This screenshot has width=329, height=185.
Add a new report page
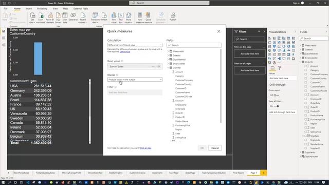pos(263,173)
